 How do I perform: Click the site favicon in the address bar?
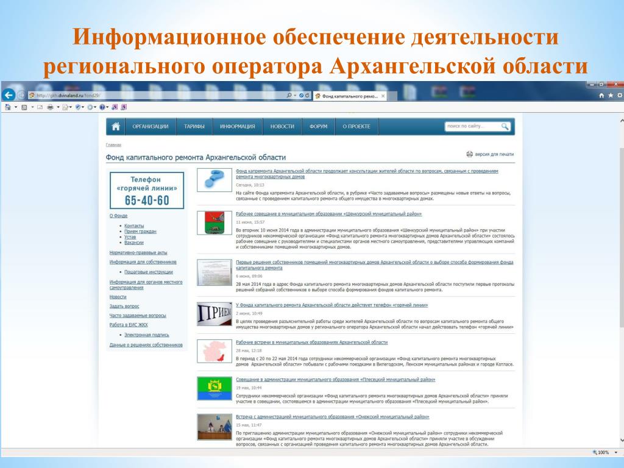[32, 96]
